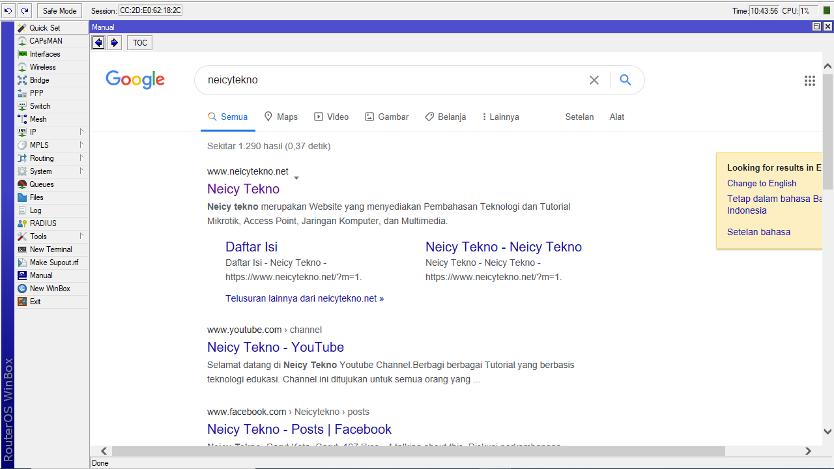Open Quick Set from the sidebar

pos(52,28)
